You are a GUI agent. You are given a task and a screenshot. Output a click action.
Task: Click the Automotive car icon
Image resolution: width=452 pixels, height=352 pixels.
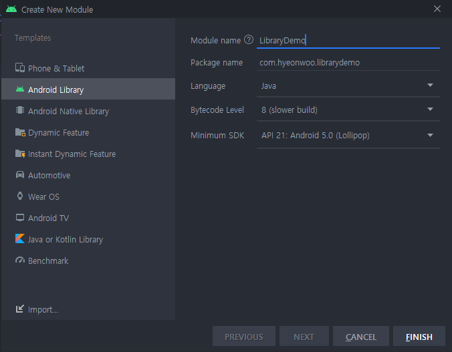pos(20,175)
